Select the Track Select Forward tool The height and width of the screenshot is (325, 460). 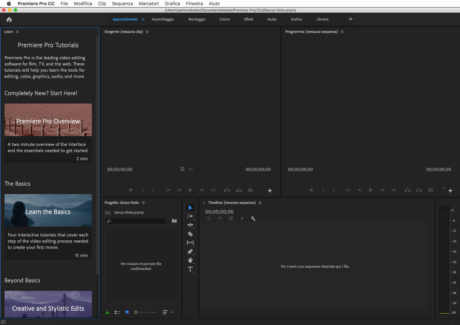pos(190,216)
